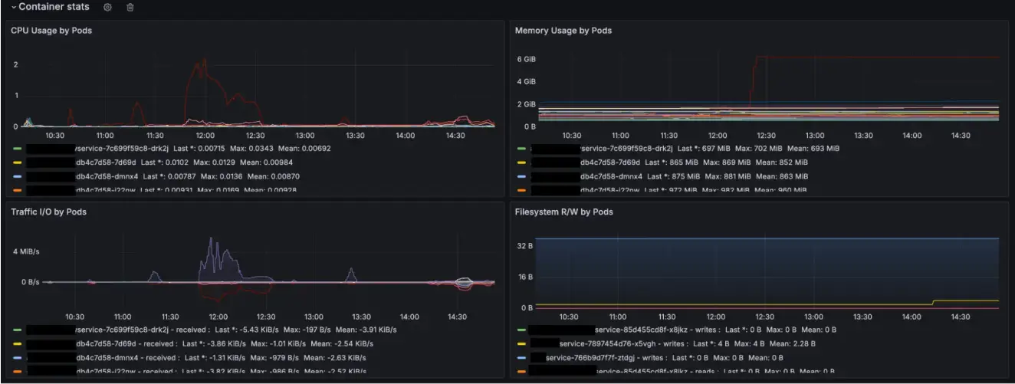Viewport: 1015px width, 384px height.
Task: Click yellow swatch of 7d69d in Memory legend
Action: [521, 162]
